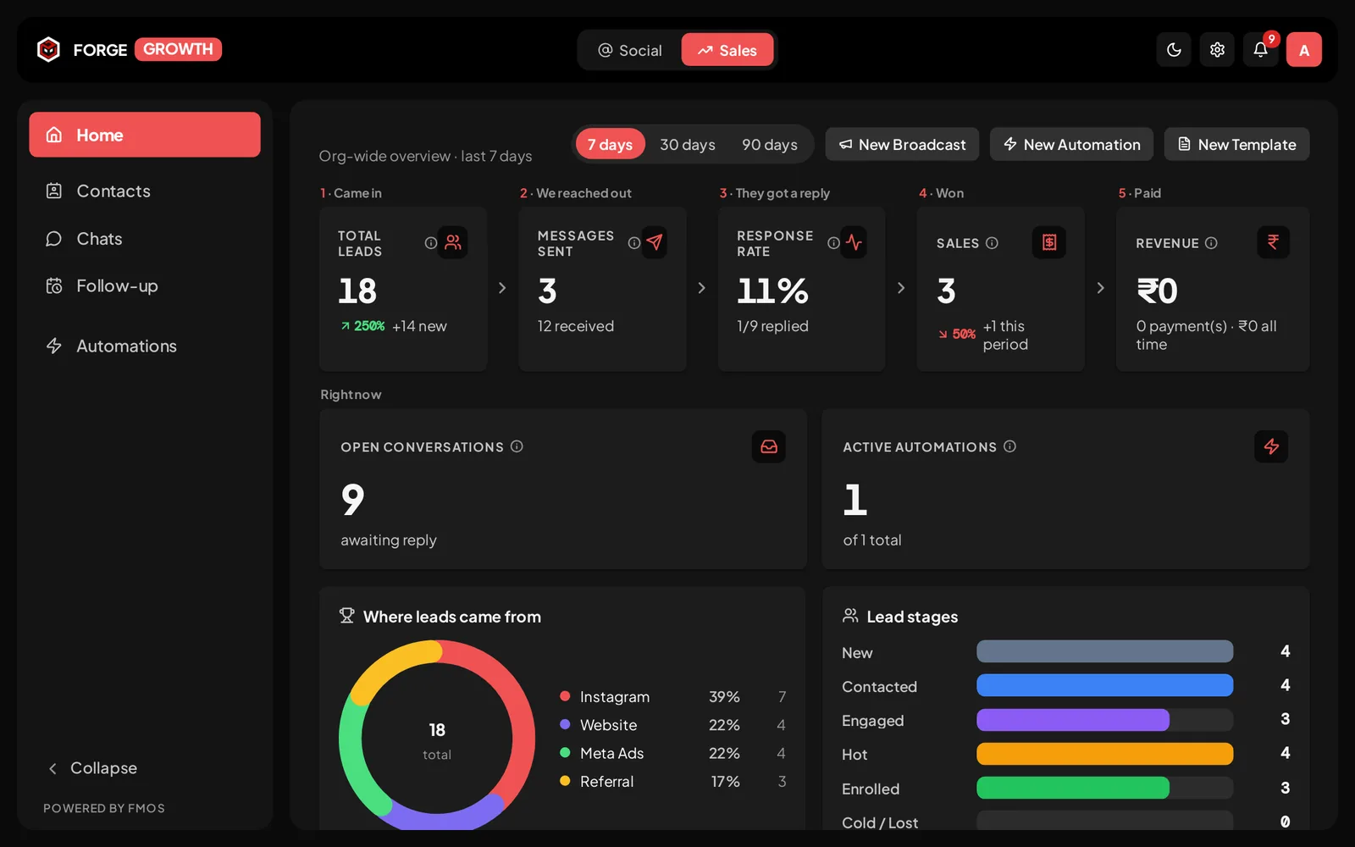Viewport: 1355px width, 847px height.
Task: Click the Total Leads people icon
Action: (453, 242)
